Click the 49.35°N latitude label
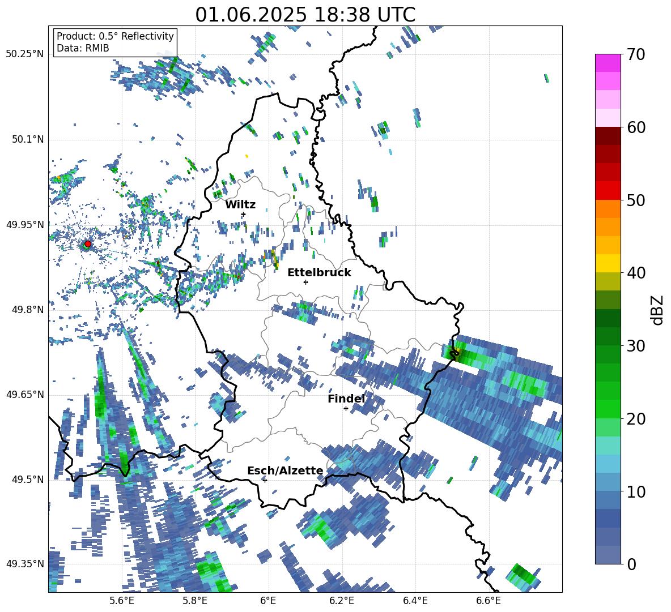The height and width of the screenshot is (612, 671). click(25, 564)
